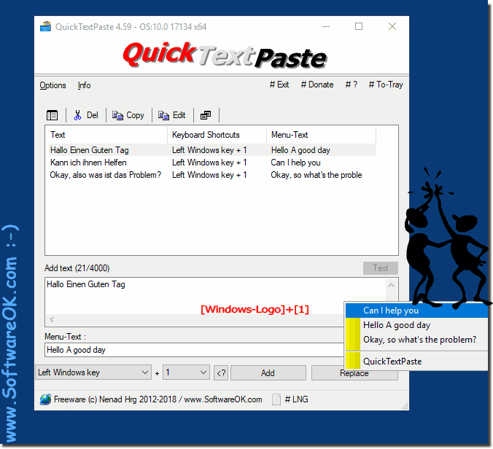
Task: Select 'Okay, also was ist das Problem?' row
Action: 212,175
